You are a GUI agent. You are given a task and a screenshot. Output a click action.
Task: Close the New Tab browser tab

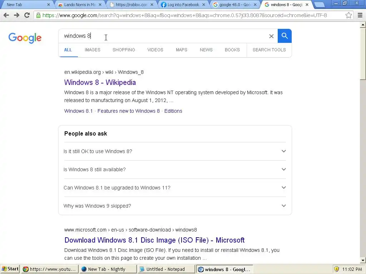coord(49,5)
